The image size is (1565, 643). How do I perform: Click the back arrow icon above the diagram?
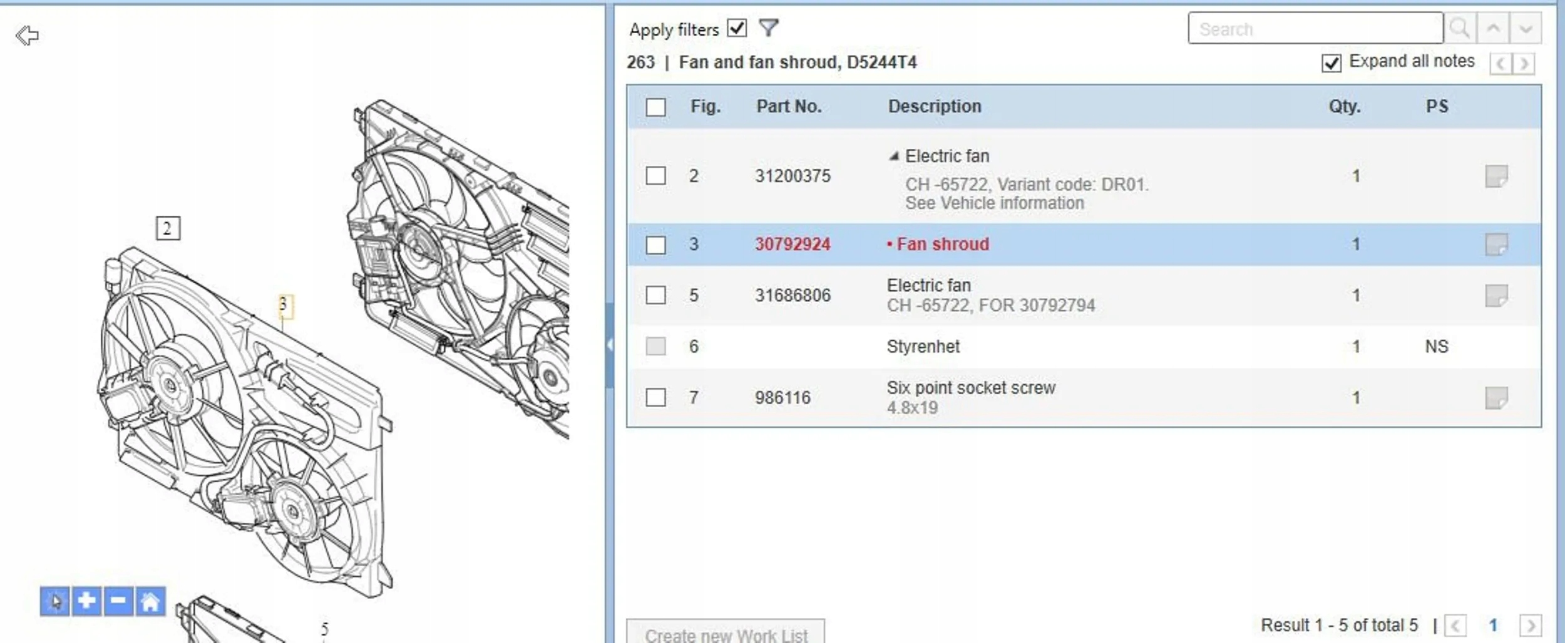(x=27, y=35)
